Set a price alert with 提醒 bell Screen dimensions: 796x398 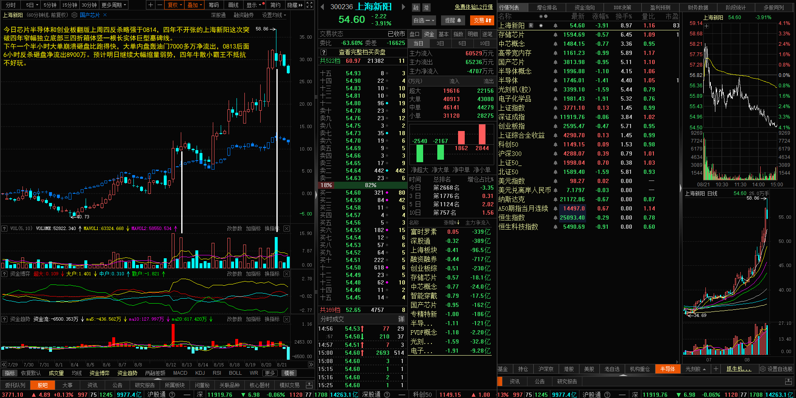(x=453, y=20)
